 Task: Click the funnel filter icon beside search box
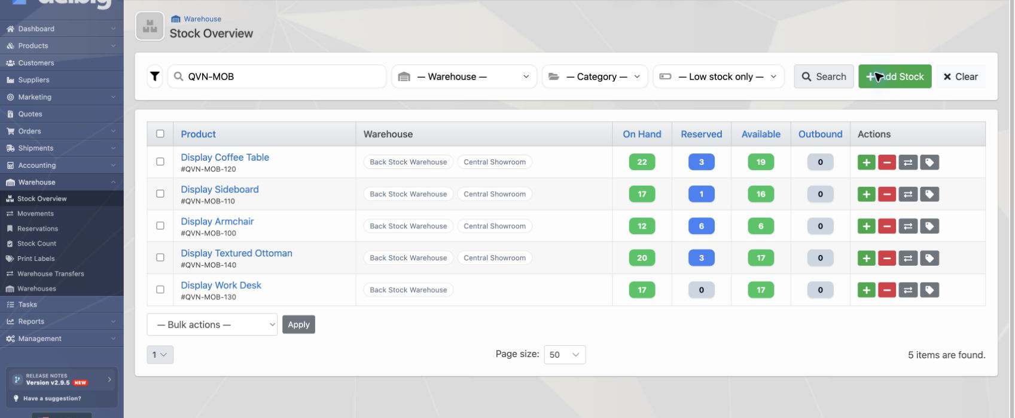tap(155, 76)
